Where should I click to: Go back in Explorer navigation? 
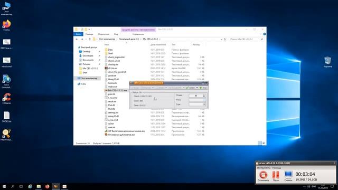77,39
